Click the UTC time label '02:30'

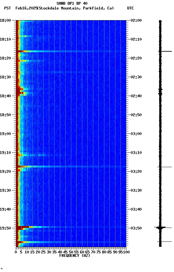click(136, 77)
